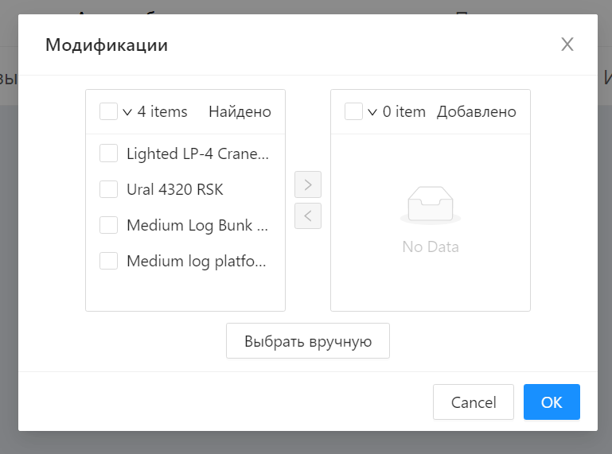Image resolution: width=612 pixels, height=454 pixels.
Task: Tick the Lighted LP-4 Crane checkbox
Action: (108, 153)
